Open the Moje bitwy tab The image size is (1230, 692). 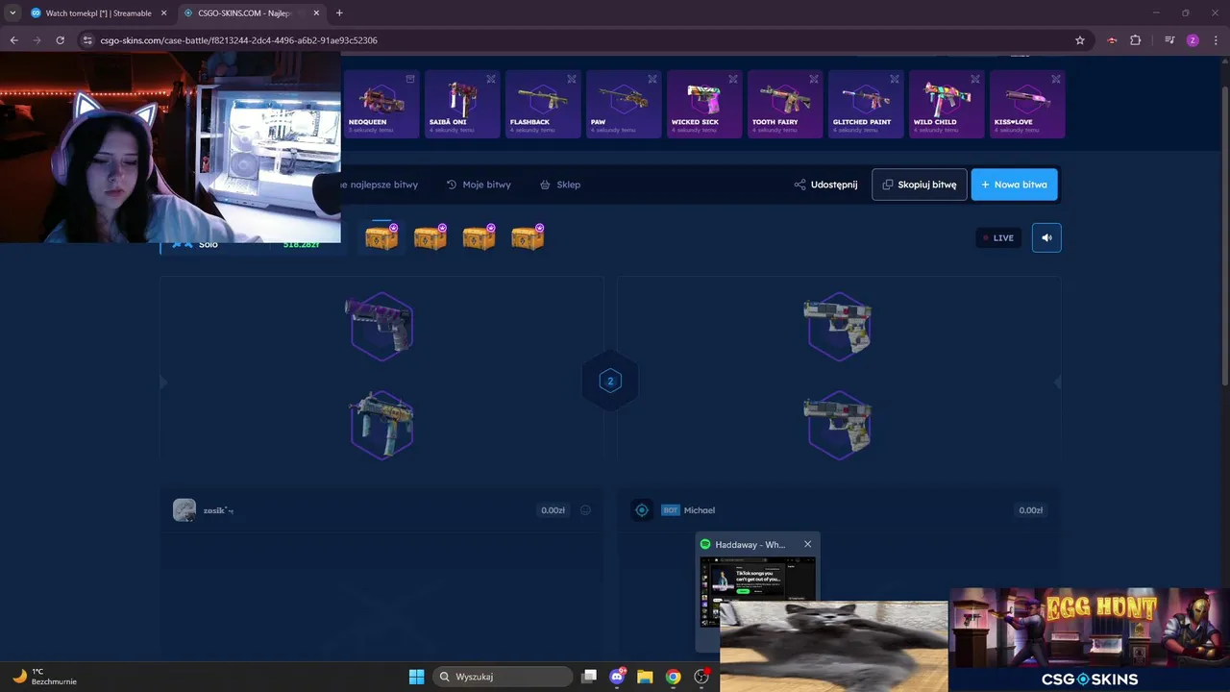479,185
